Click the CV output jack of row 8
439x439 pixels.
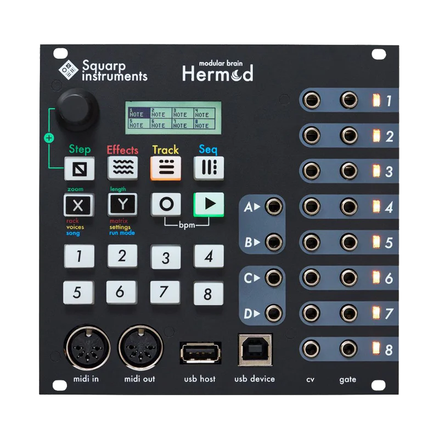tap(311, 348)
